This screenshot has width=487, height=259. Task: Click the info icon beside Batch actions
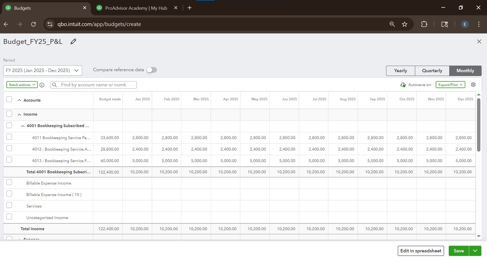42,85
